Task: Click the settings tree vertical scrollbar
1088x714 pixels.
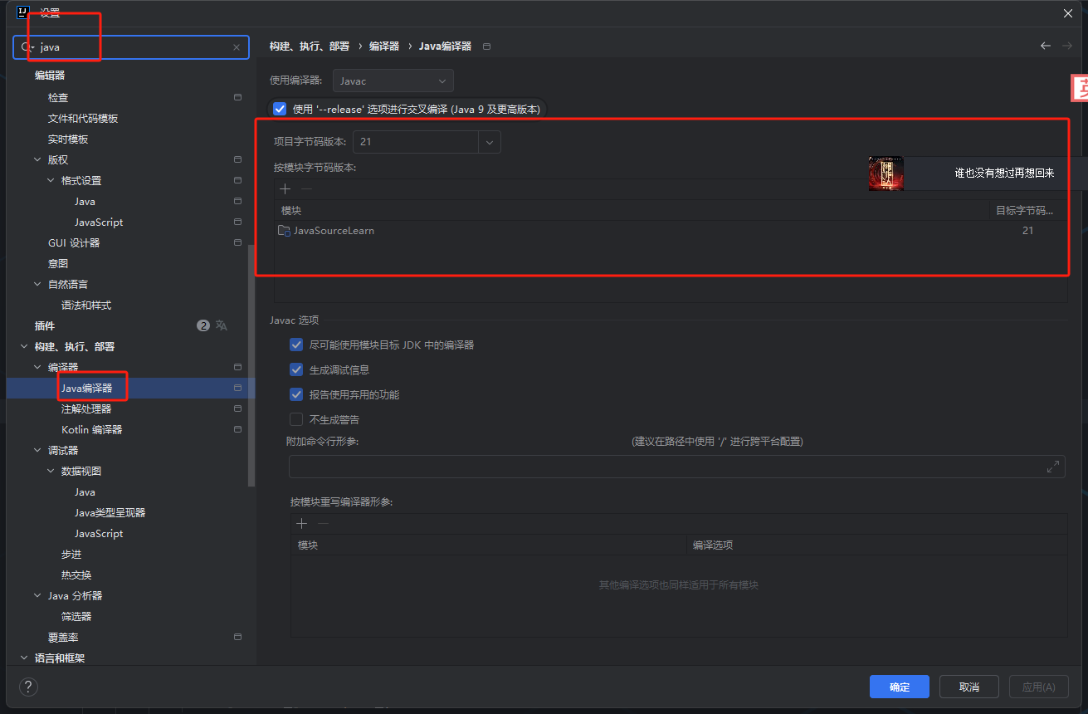Action: coord(251,365)
